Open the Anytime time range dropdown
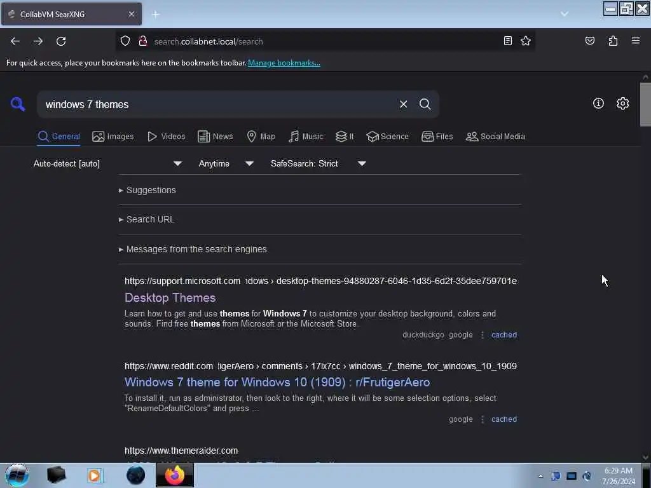Viewport: 651px width, 488px height. (226, 163)
